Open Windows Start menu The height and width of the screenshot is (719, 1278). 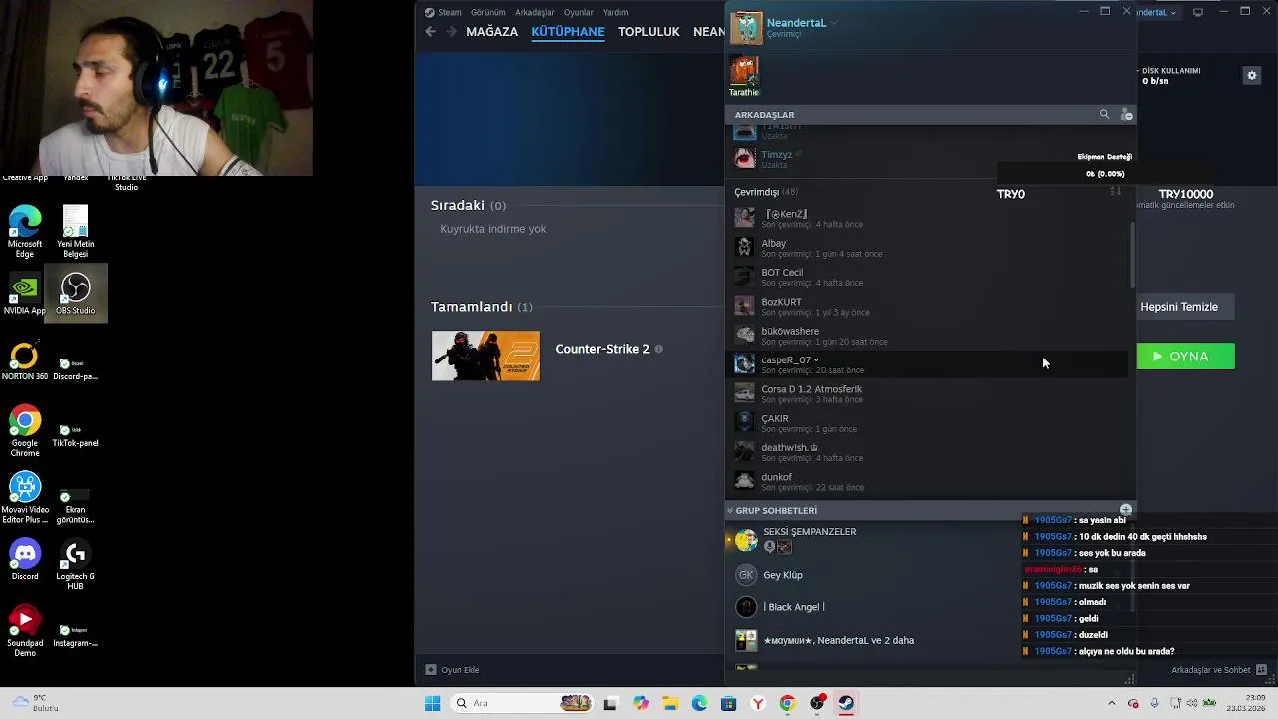(x=432, y=703)
